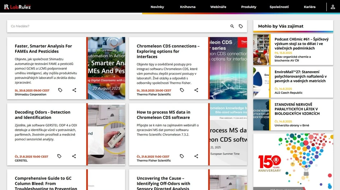Focus the 'Co hledáte?' search field
The height and width of the screenshot is (190, 340).
click(x=118, y=26)
